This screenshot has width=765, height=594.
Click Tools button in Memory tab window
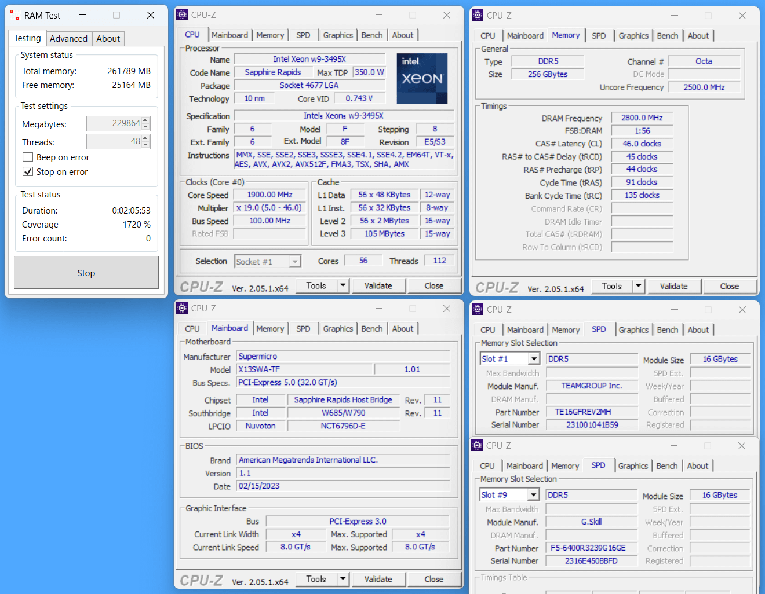pos(612,286)
